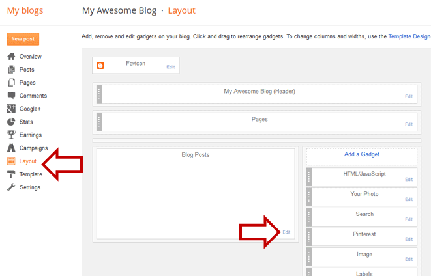Image resolution: width=431 pixels, height=276 pixels.
Task: Click the Your Photo gadget title
Action: 364,194
